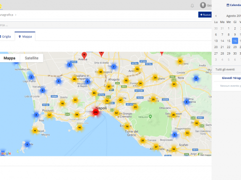Screen dimensions: 241x180
Task: Open the user avatar menu
Action: (203, 5)
